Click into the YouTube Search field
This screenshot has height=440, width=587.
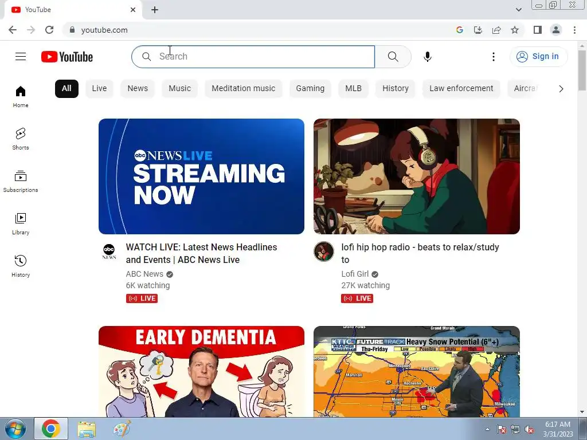click(253, 57)
